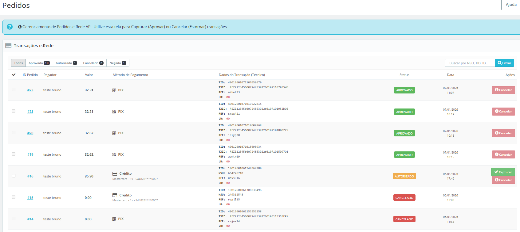
Task: Click the blue help question mark icon
Action: tap(10, 27)
